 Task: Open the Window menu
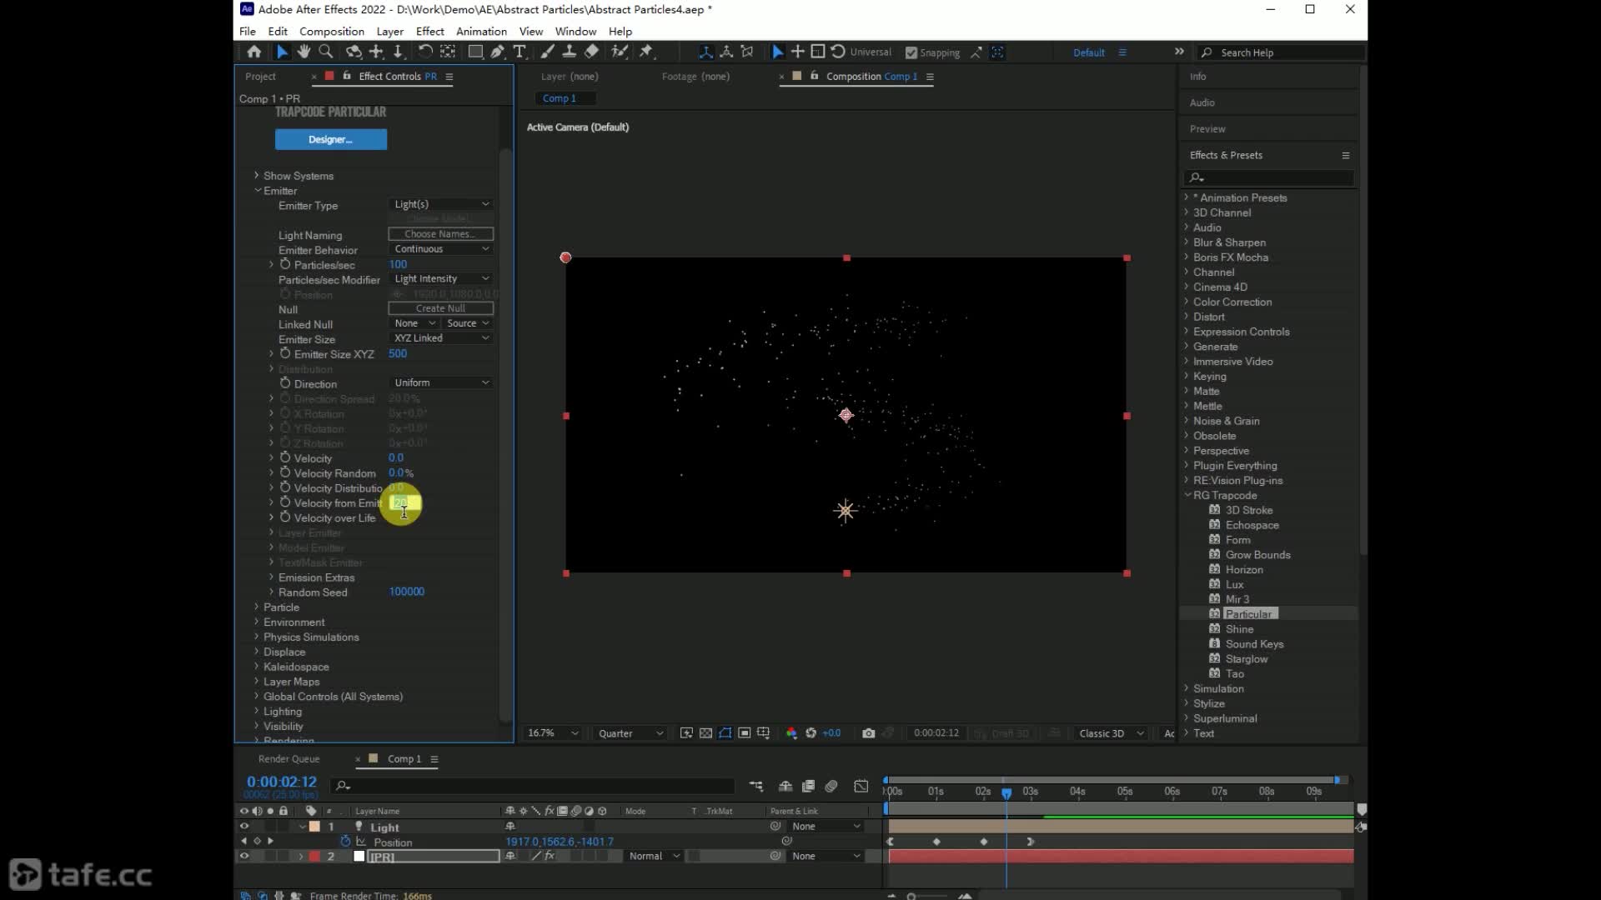pyautogui.click(x=575, y=32)
